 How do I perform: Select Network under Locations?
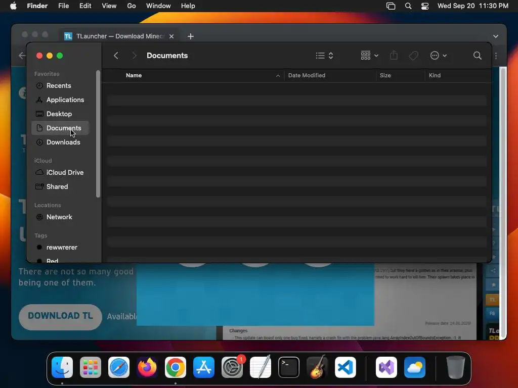60,217
